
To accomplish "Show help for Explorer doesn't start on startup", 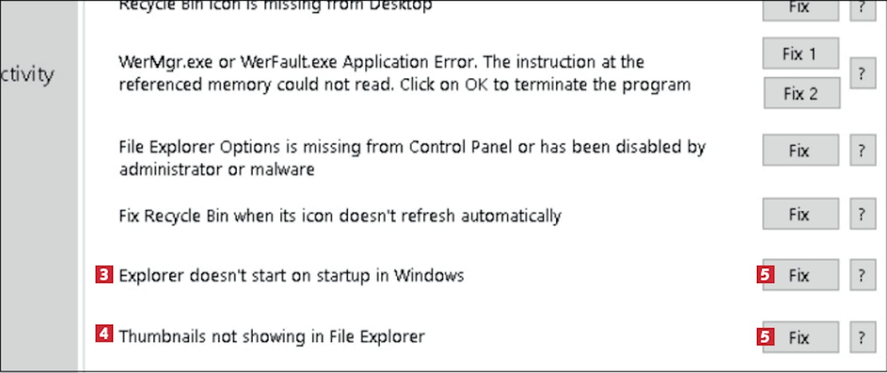I will coord(862,275).
